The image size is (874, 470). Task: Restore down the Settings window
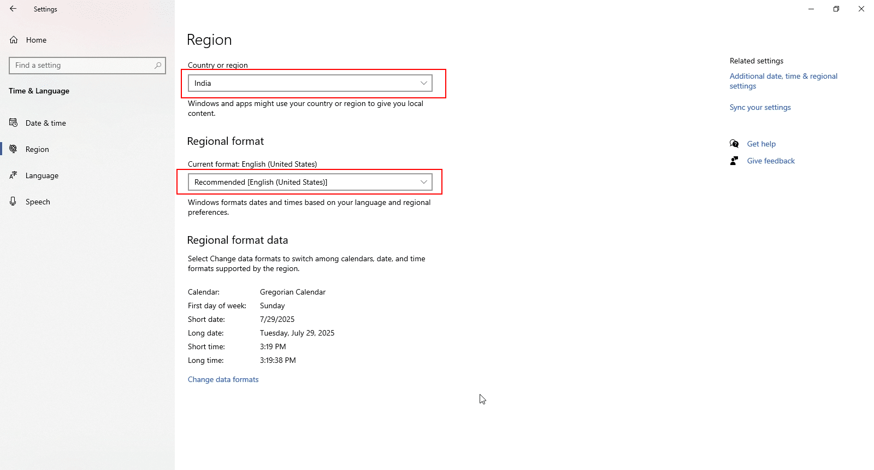click(836, 9)
